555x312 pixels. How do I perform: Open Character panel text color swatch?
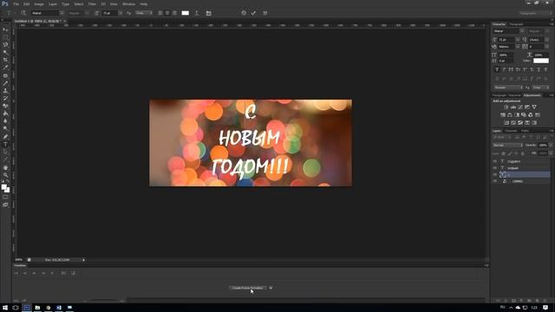(x=541, y=61)
